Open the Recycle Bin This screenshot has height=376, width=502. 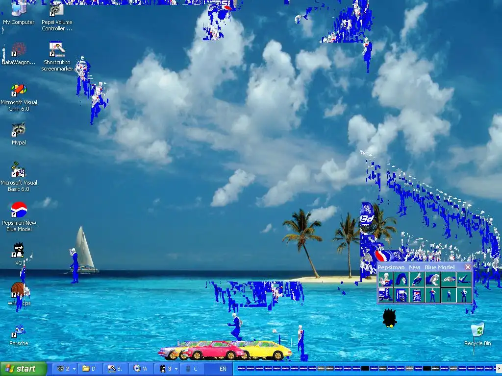[x=477, y=334]
